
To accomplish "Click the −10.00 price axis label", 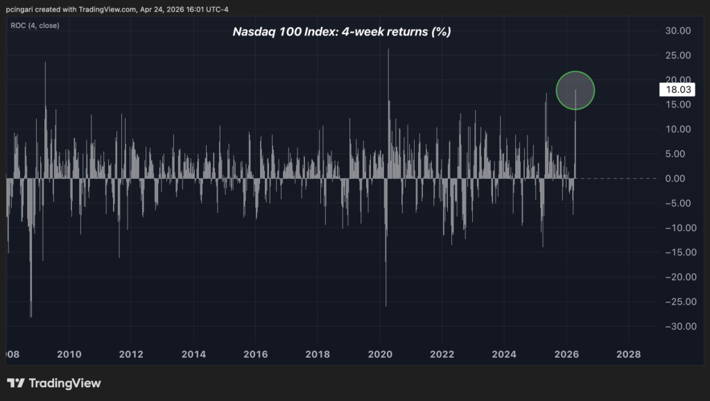I will tap(681, 228).
